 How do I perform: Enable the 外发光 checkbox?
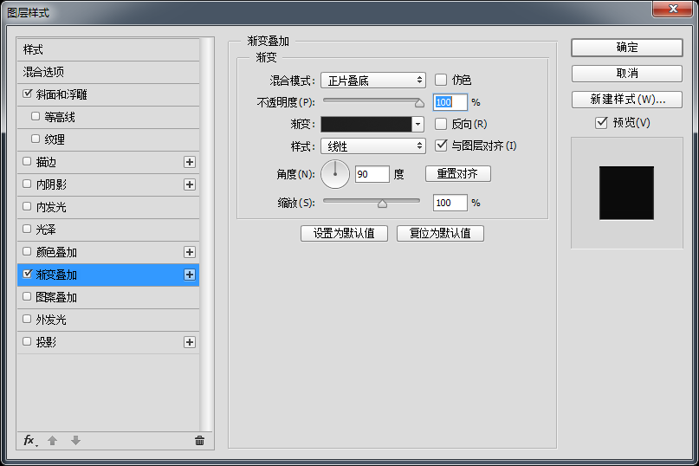27,319
